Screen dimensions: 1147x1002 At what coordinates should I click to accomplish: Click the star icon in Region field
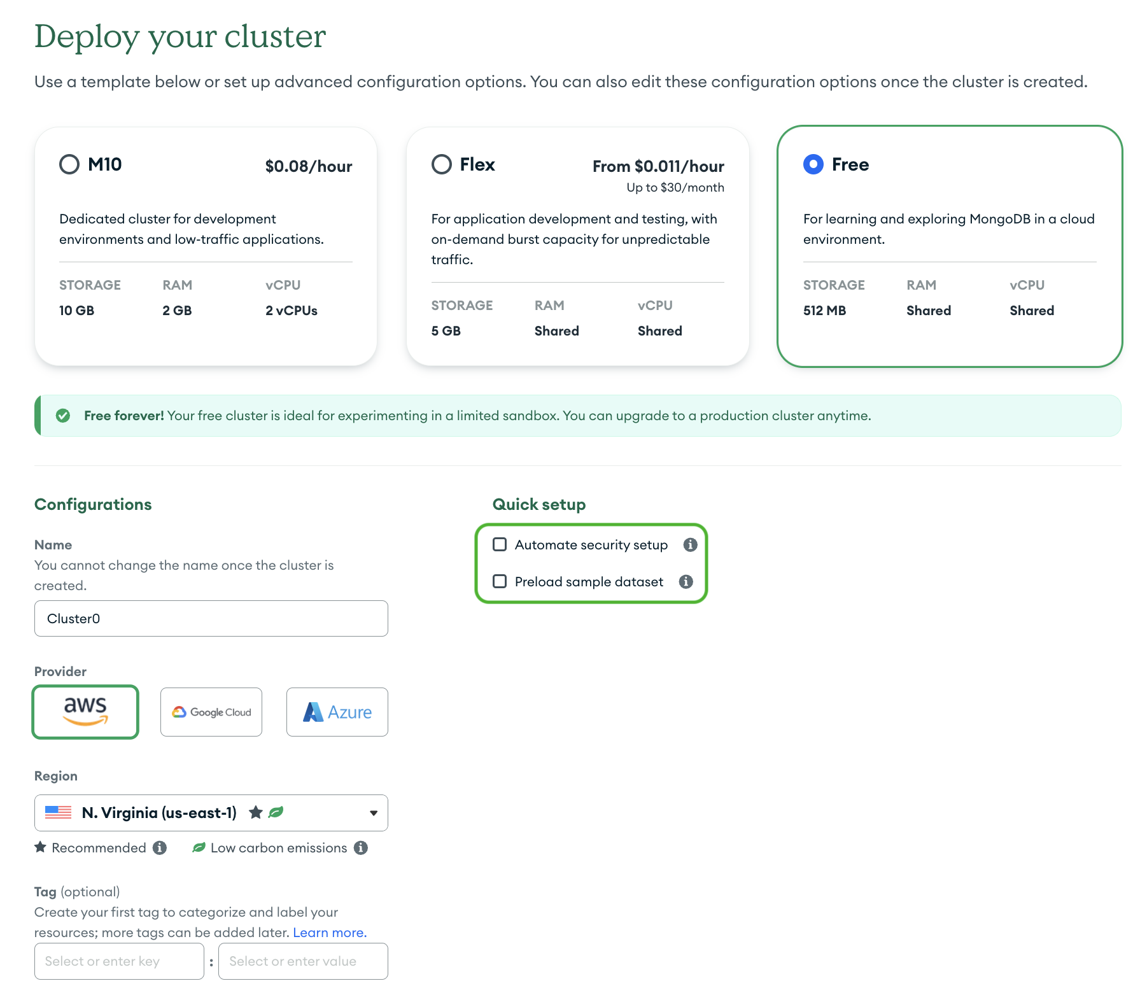[256, 812]
